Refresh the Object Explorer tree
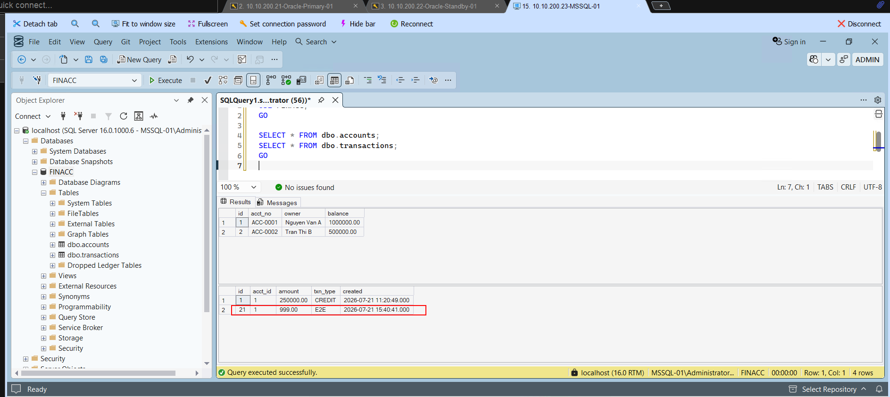Viewport: 890px width, 397px height. (124, 116)
